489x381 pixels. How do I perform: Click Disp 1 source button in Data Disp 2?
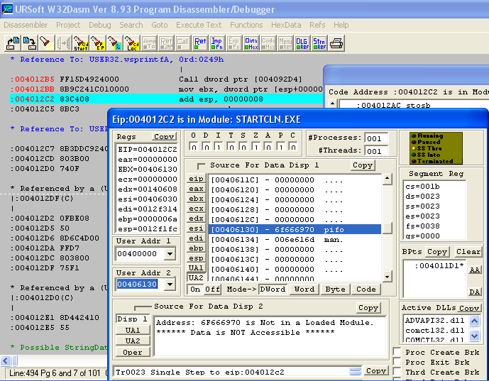[133, 319]
